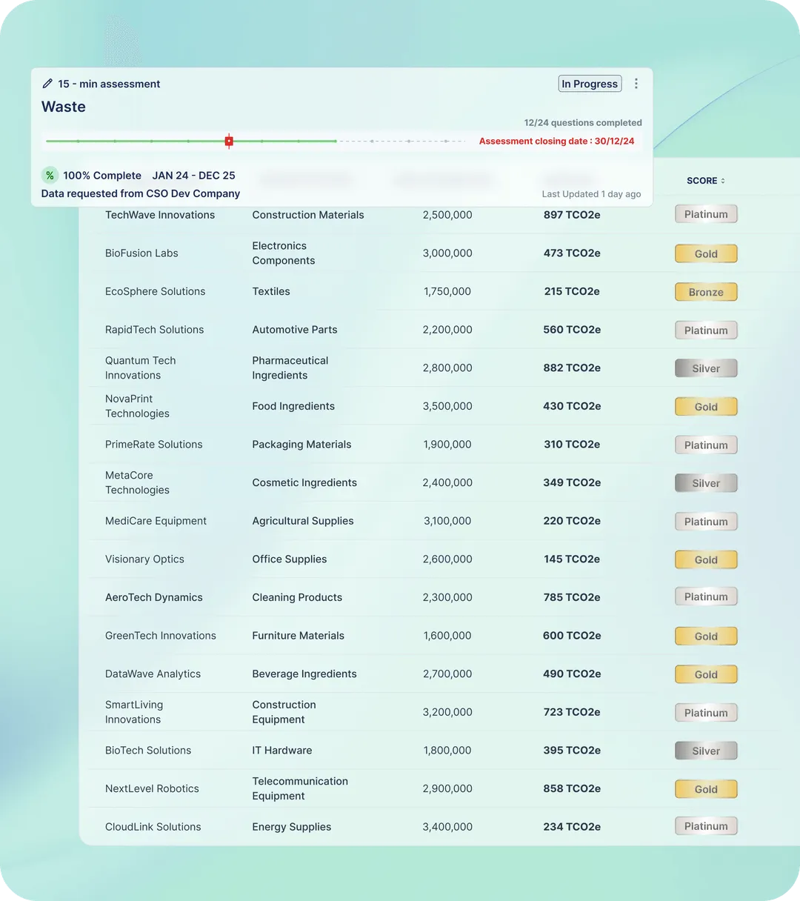The height and width of the screenshot is (901, 800).
Task: Click Data requested from CSO Dev Company
Action: click(x=140, y=193)
